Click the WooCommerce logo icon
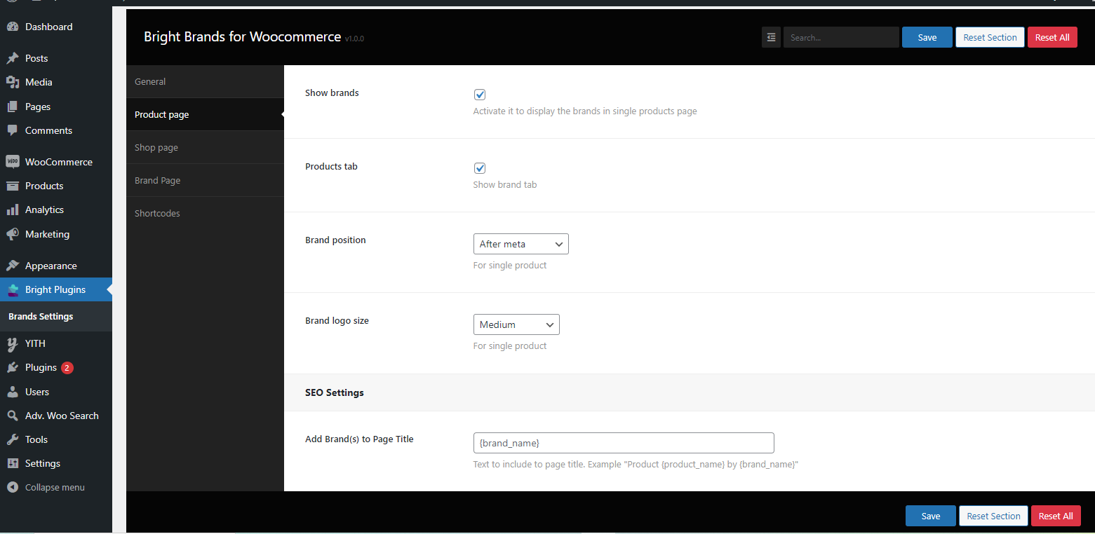Screen dimensions: 1095x534 click(x=13, y=162)
